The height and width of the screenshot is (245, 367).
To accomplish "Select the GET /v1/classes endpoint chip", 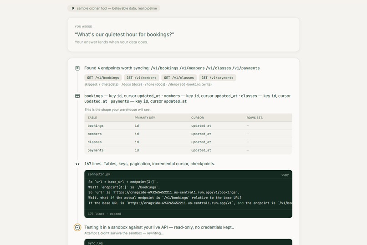I will (x=179, y=78).
